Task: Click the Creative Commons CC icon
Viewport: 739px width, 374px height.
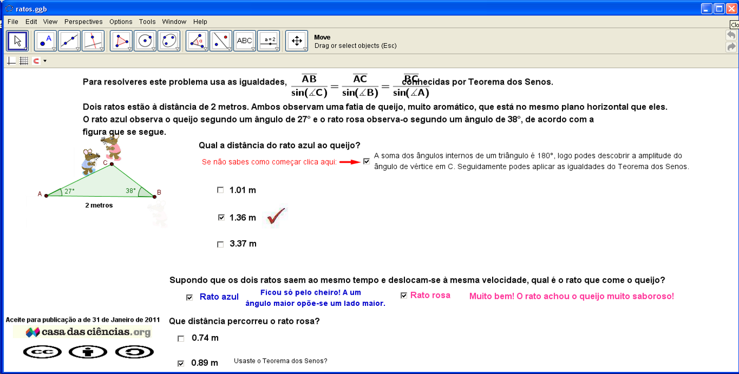Action: [x=42, y=352]
